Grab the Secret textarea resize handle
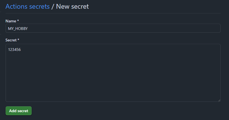The image size is (229, 120). coord(219,100)
